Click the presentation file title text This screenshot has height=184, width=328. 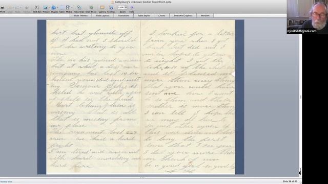click(143, 2)
